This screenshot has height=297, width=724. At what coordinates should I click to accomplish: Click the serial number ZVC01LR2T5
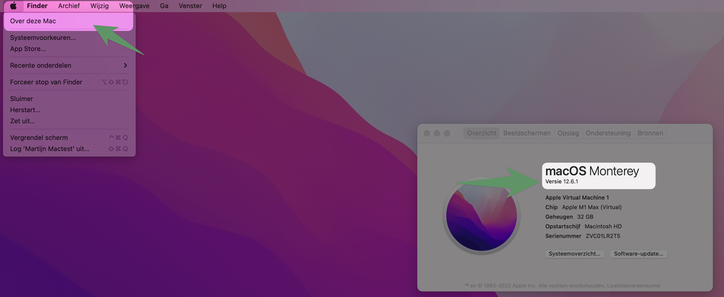pos(603,236)
